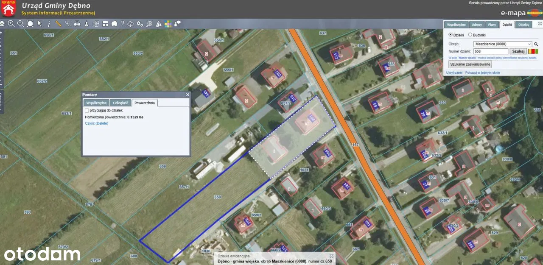Screen dimensions: 543x265
Task: Open the gears settings icon
Action: [140, 24]
